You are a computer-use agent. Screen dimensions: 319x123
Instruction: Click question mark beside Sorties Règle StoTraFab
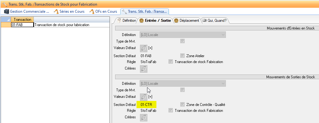point(170,111)
